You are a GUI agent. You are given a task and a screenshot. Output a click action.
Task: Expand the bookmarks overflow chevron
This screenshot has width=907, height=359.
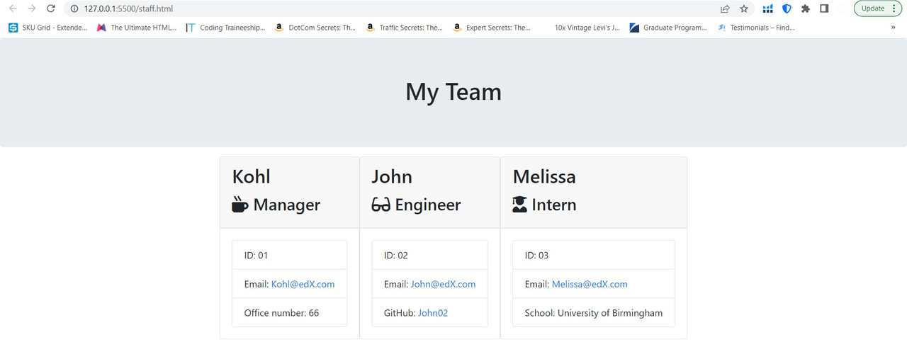(893, 28)
